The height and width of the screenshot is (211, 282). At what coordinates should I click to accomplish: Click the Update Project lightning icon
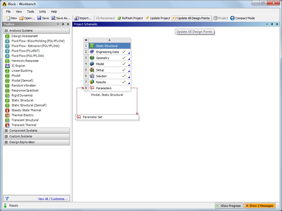click(x=147, y=18)
